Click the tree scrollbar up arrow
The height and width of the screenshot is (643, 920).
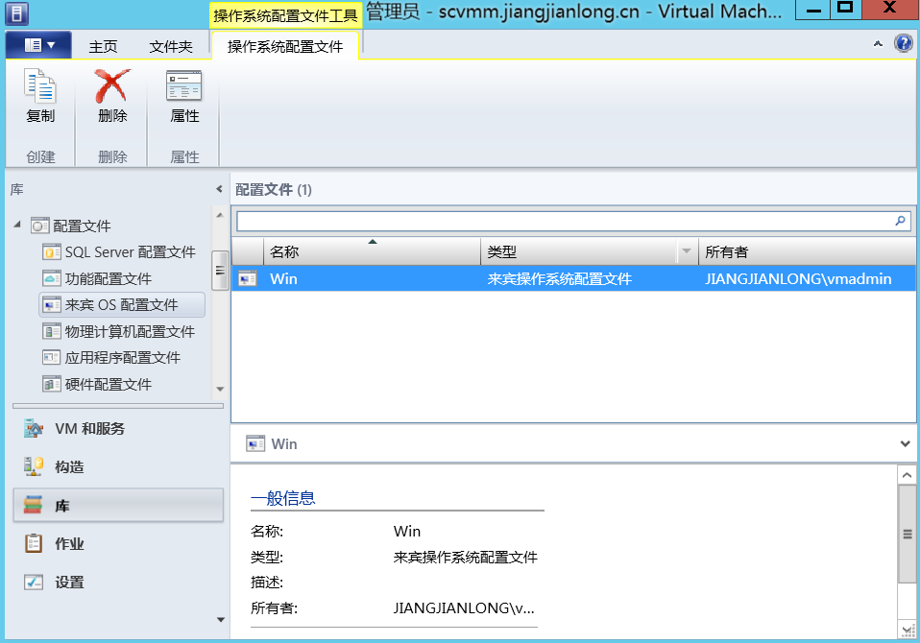click(x=220, y=215)
